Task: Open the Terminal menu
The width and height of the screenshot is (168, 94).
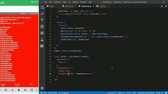Action: [83, 2]
